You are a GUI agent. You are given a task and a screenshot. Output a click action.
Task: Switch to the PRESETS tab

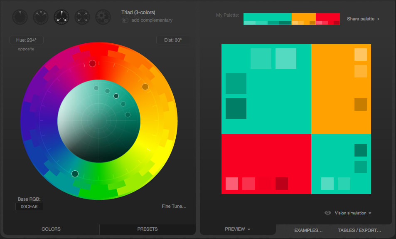[x=148, y=229]
